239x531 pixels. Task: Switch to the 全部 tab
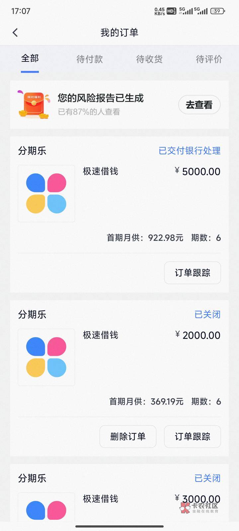click(x=30, y=59)
